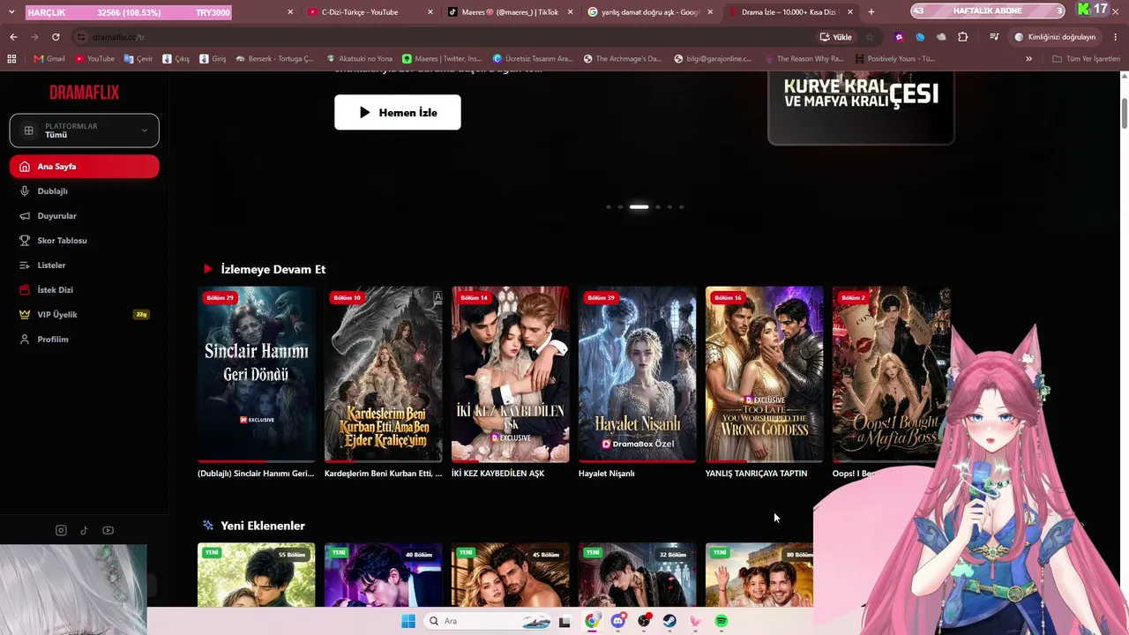Viewport: 1129px width, 635px height.
Task: Open Profilim in the sidebar
Action: coord(85,340)
